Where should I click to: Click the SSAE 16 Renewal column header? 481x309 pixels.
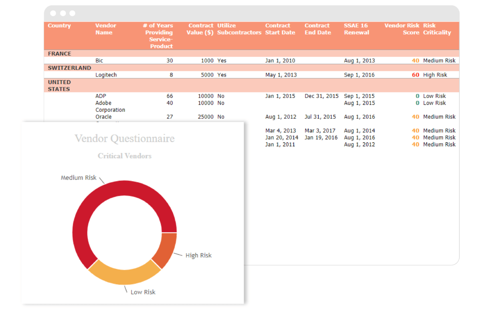[x=356, y=29]
